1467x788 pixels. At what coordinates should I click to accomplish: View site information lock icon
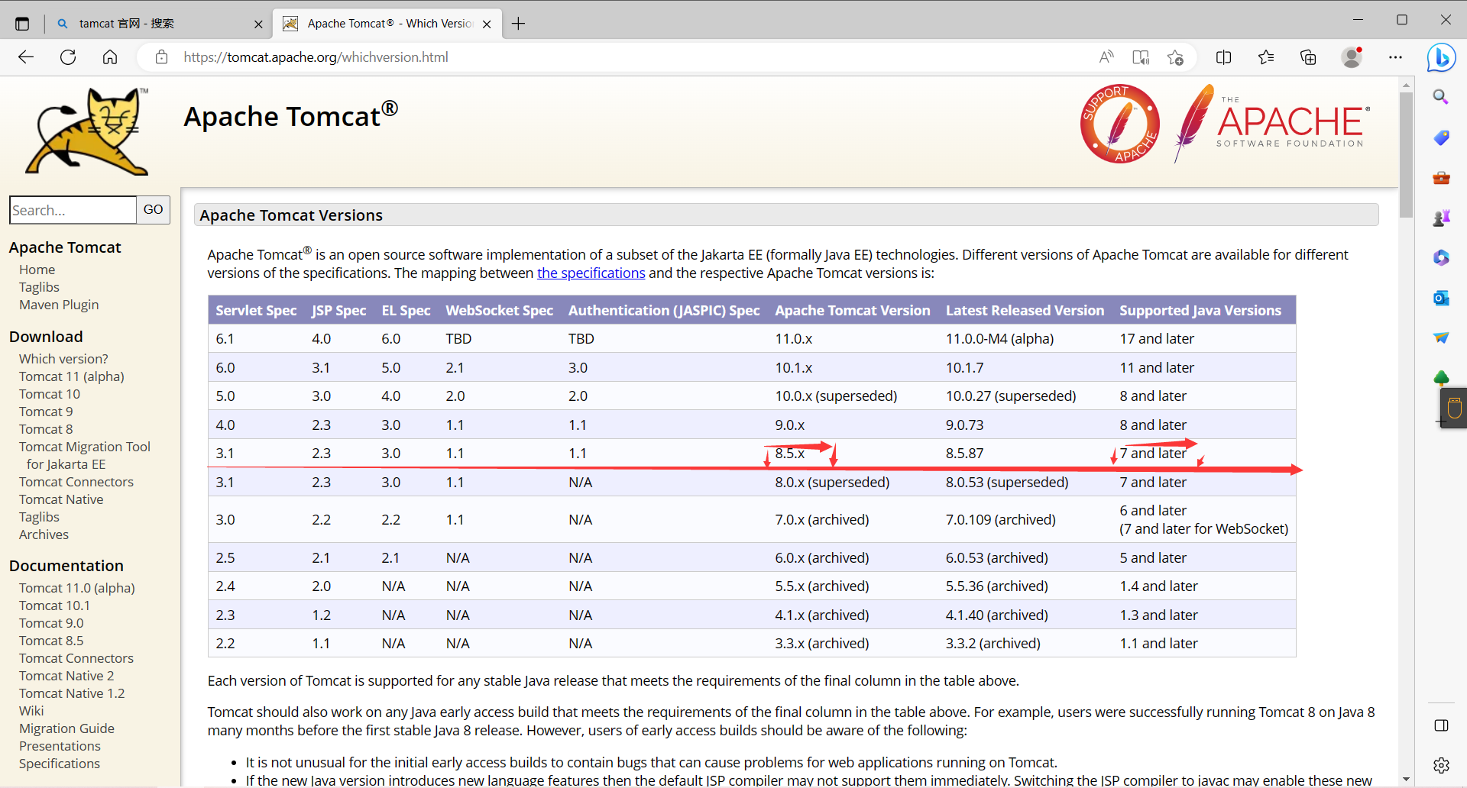point(161,57)
